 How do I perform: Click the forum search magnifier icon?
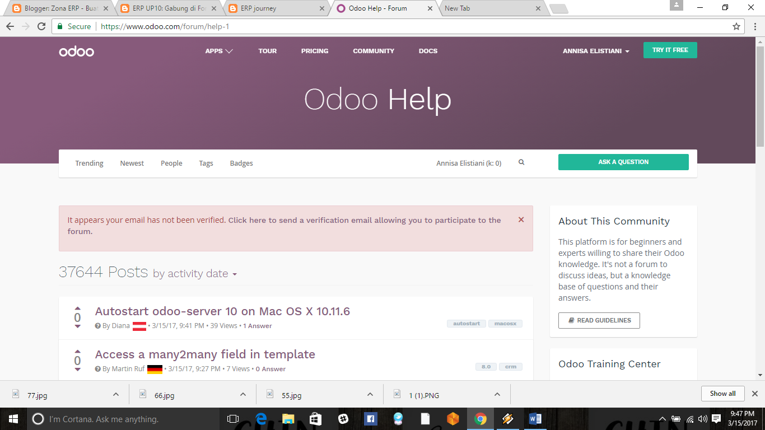pos(521,162)
